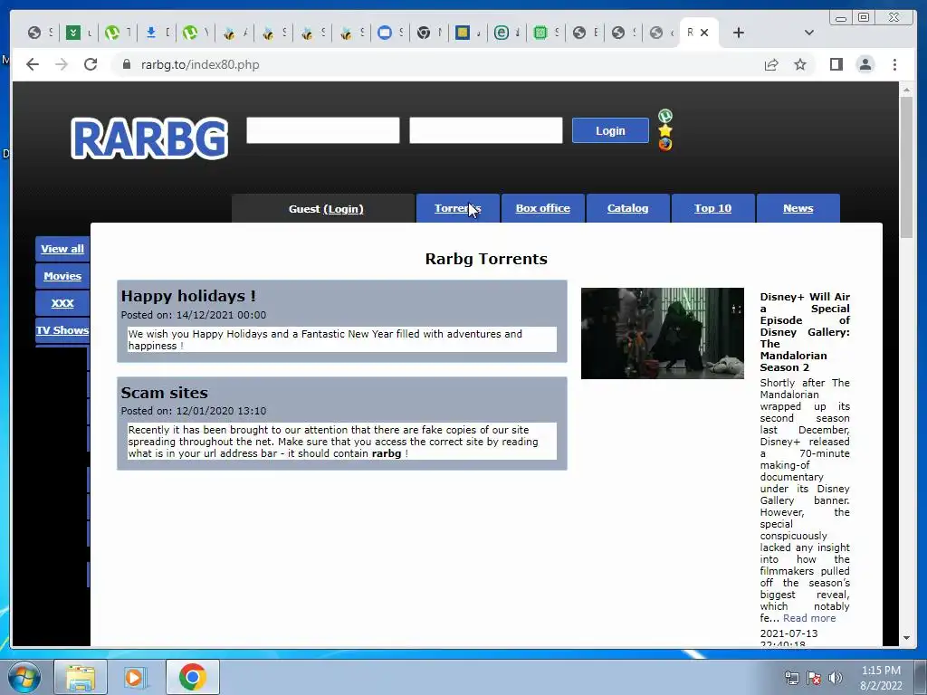
Task: Open the network tray icon
Action: tap(791, 678)
